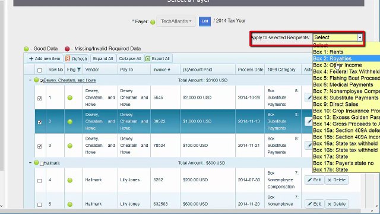This screenshot has height=214, width=380.
Task: Choose Box 17b: State option
Action: 346,170
